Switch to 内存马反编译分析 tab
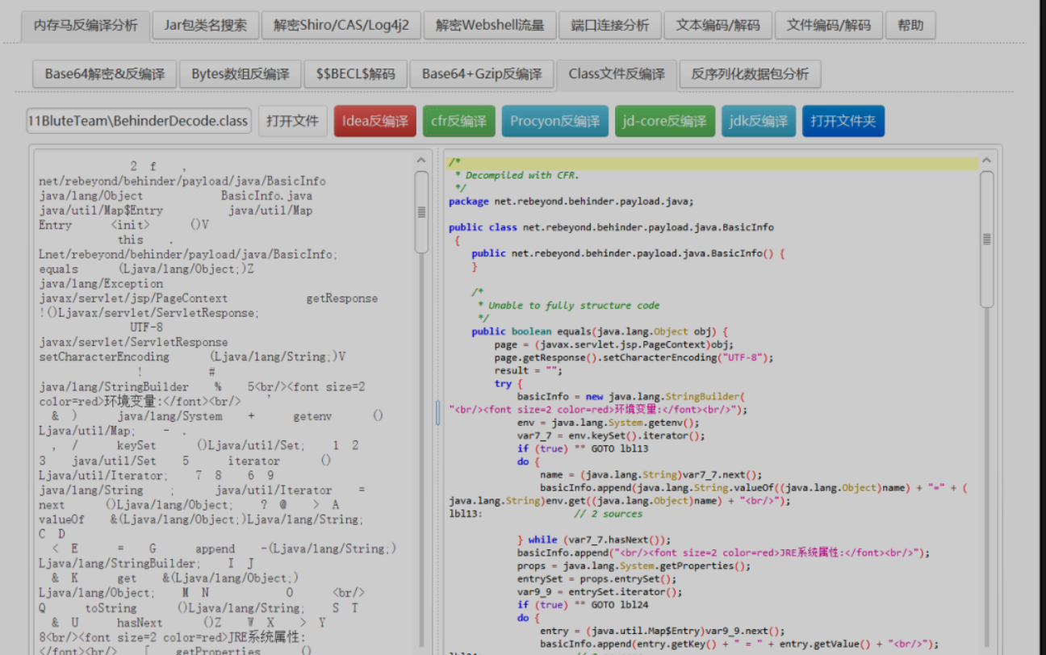1046x655 pixels. tap(86, 25)
